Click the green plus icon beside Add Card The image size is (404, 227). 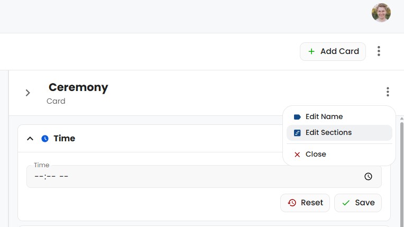point(311,52)
